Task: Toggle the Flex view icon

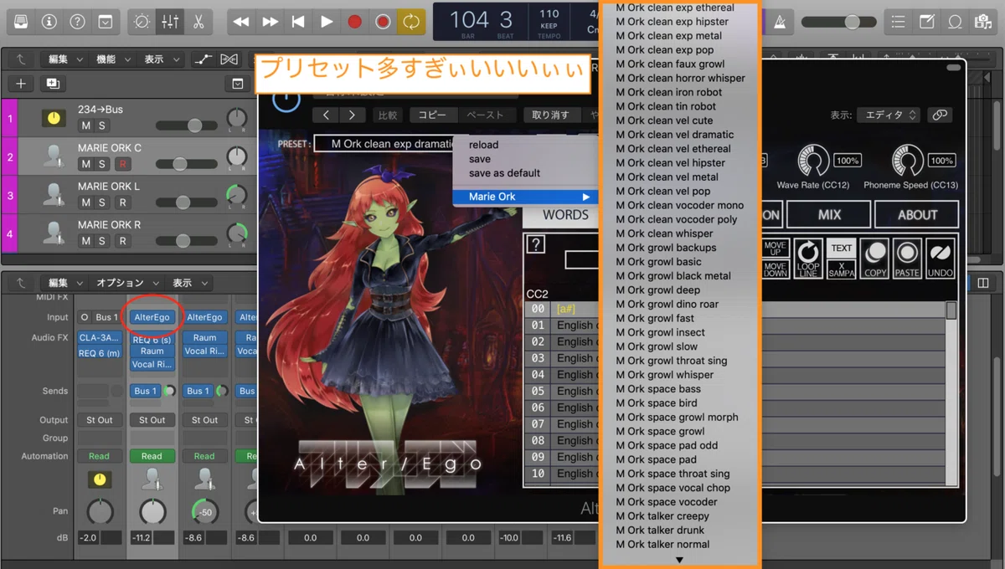Action: tap(229, 59)
